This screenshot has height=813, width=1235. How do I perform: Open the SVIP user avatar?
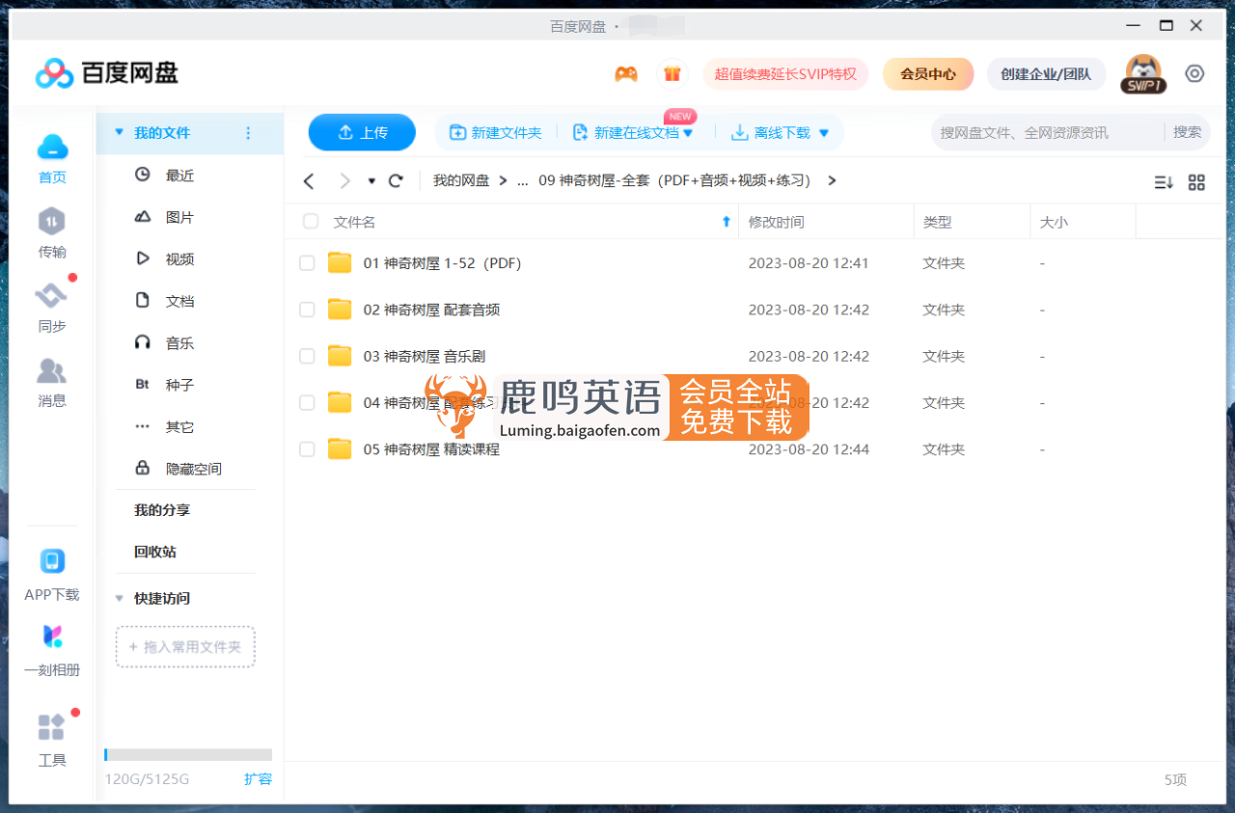click(1144, 74)
